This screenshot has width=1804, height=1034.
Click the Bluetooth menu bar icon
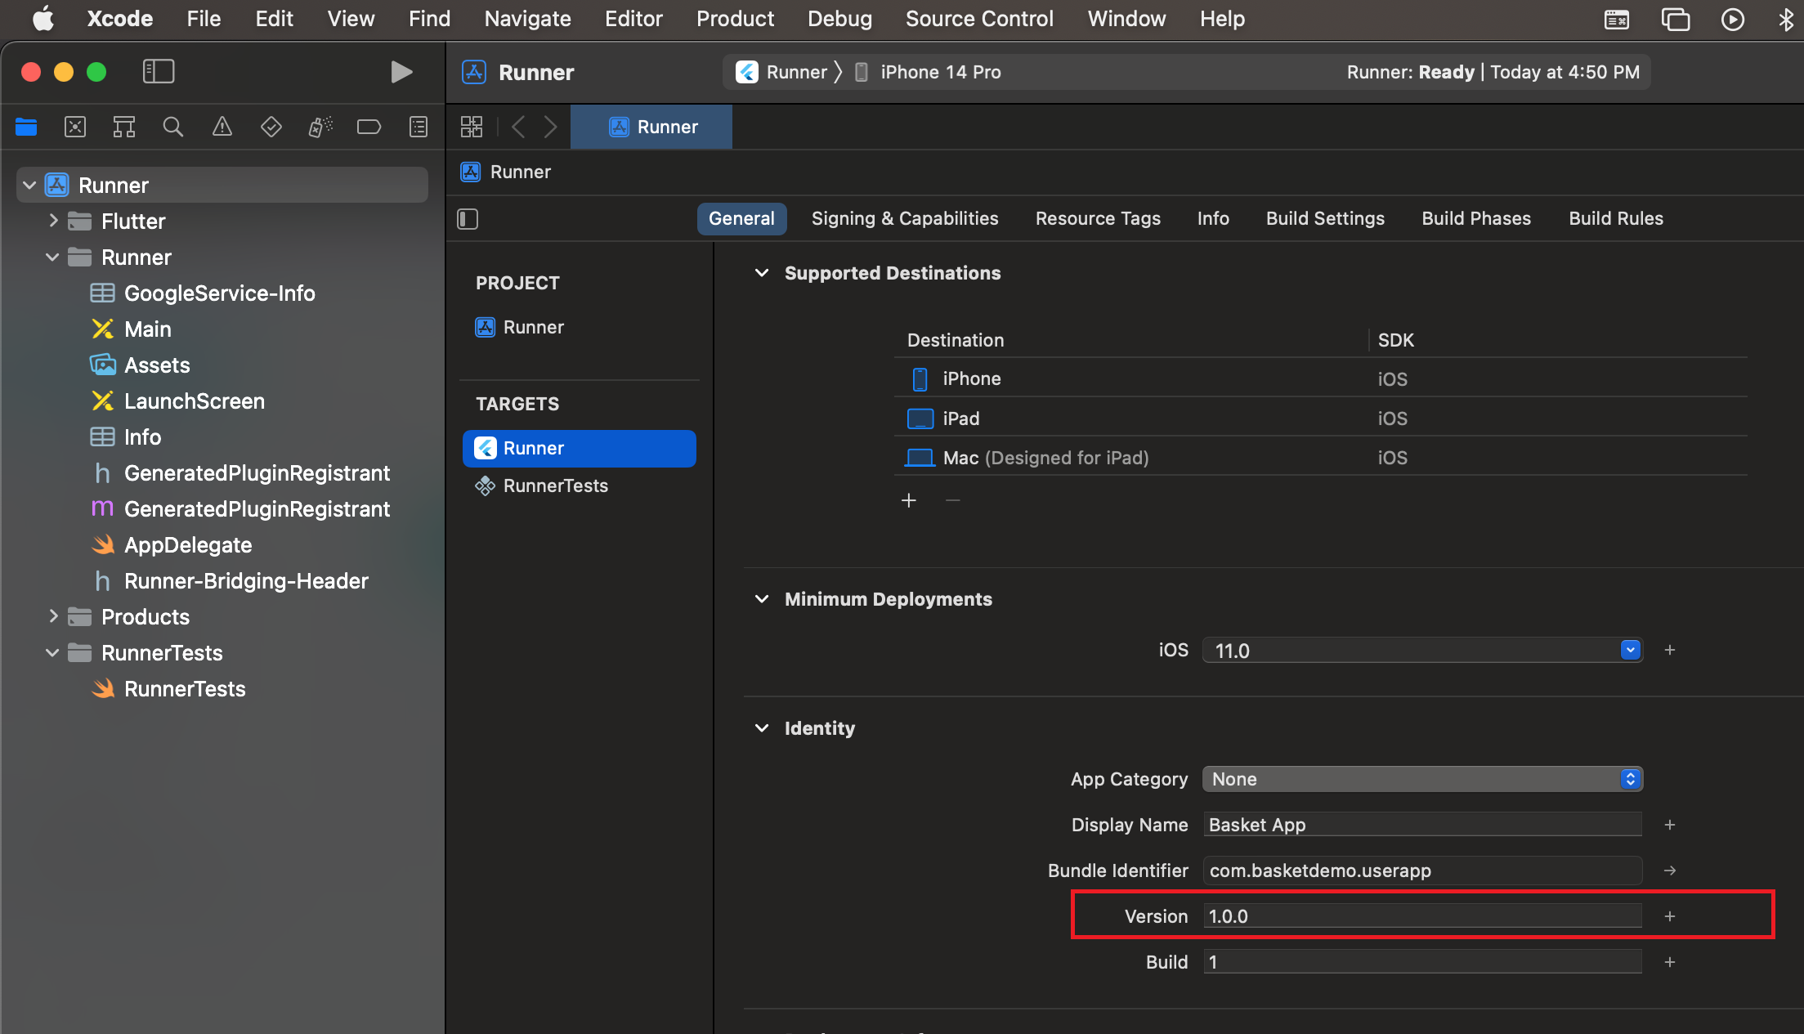[x=1787, y=19]
